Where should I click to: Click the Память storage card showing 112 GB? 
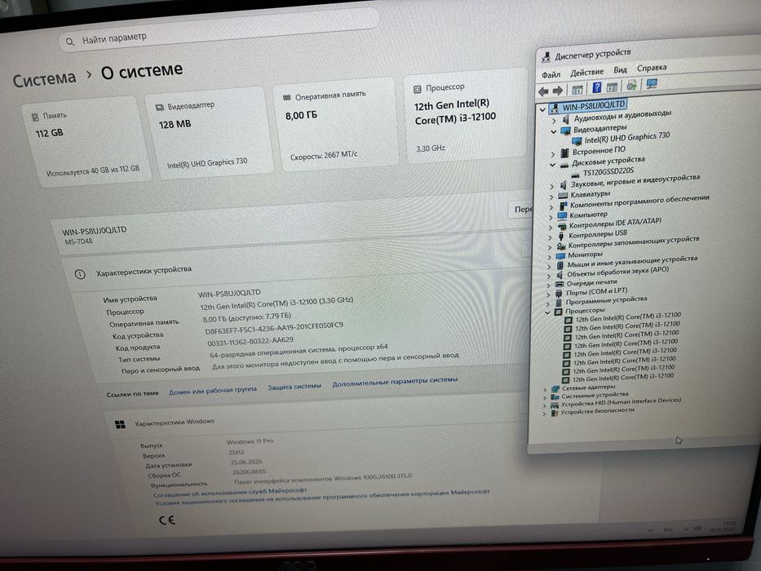[86, 141]
